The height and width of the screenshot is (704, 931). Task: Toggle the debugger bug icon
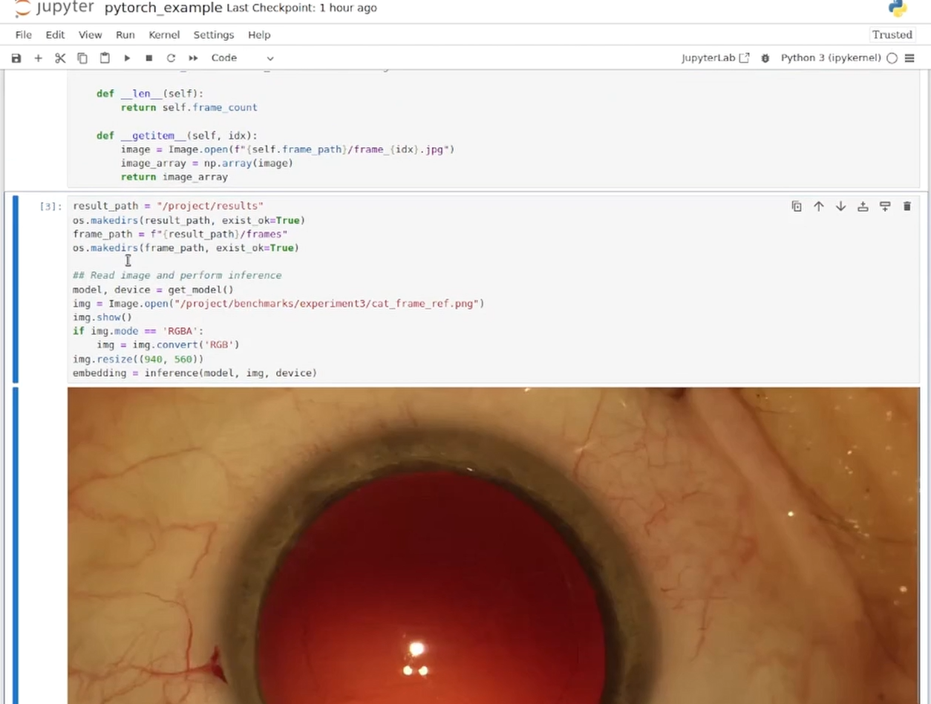pyautogui.click(x=765, y=58)
